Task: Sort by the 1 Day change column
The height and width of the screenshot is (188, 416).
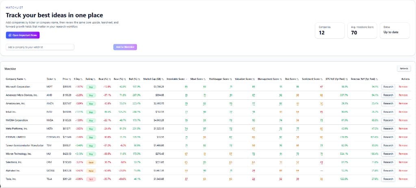Action: [82, 79]
